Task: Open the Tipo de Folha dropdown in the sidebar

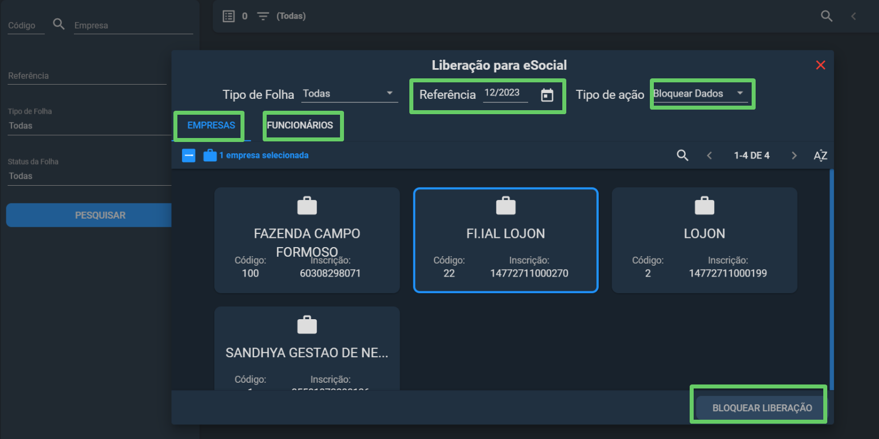Action: tap(89, 126)
